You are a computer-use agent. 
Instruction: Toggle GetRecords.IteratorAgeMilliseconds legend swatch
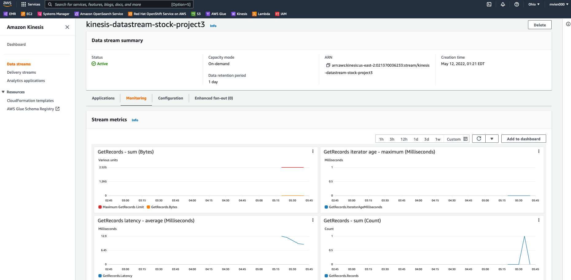click(x=326, y=207)
